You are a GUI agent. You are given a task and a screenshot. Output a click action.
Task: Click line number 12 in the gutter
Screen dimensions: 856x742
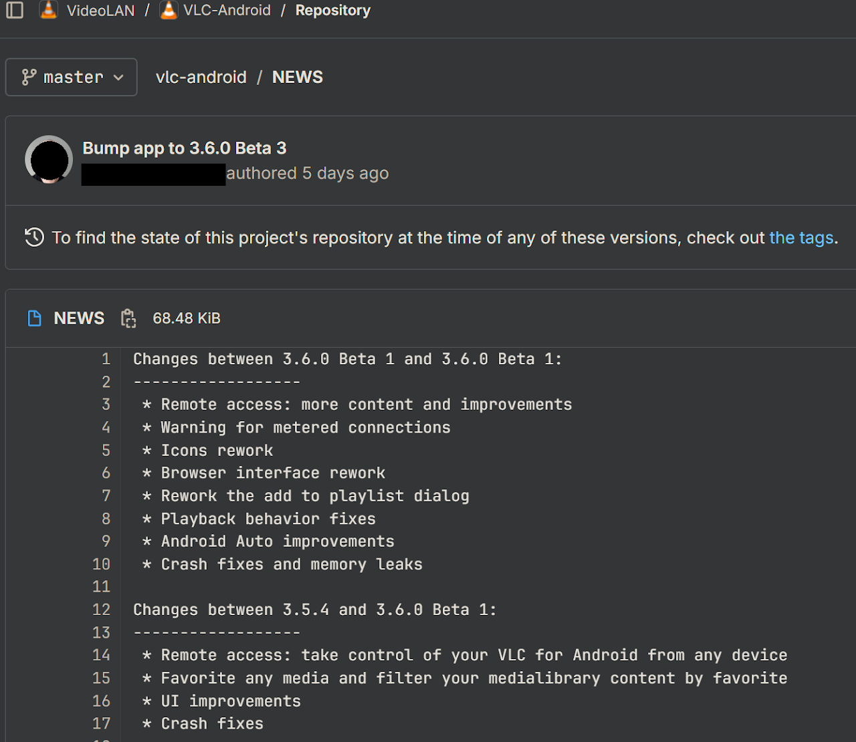pyautogui.click(x=101, y=610)
